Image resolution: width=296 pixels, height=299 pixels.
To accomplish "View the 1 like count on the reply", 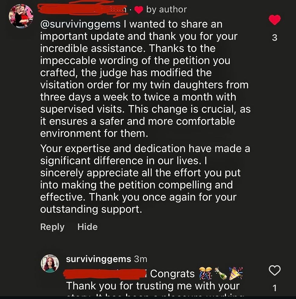I will (275, 288).
